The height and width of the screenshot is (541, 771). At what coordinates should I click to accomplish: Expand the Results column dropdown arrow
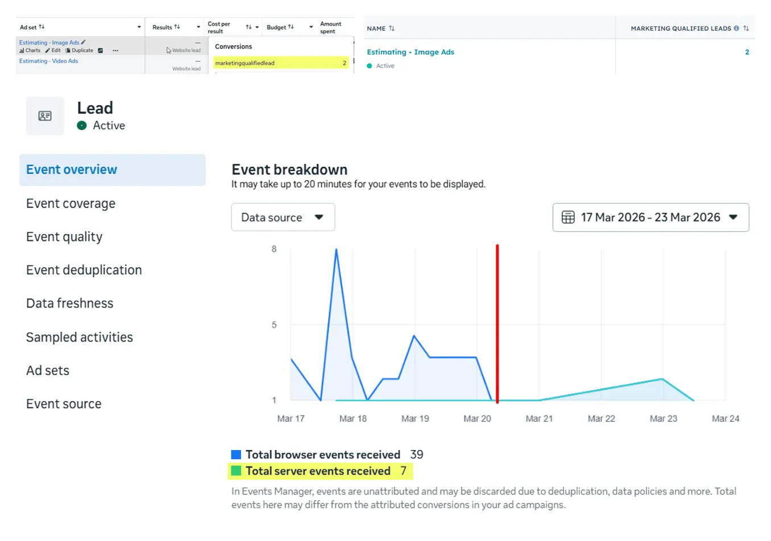(x=198, y=27)
